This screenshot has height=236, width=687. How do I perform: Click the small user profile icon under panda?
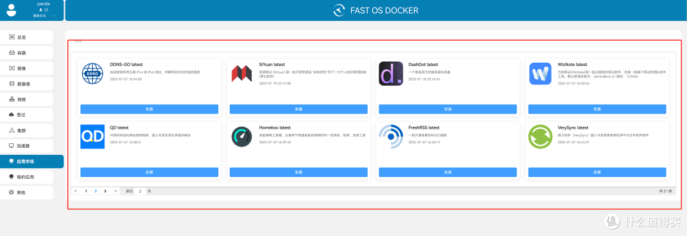40,9
